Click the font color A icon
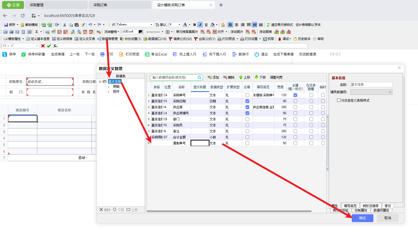The width and height of the screenshot is (418, 232). [x=185, y=25]
